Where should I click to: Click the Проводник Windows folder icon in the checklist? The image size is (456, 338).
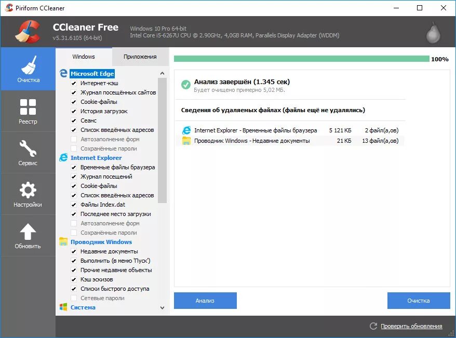tap(63, 241)
